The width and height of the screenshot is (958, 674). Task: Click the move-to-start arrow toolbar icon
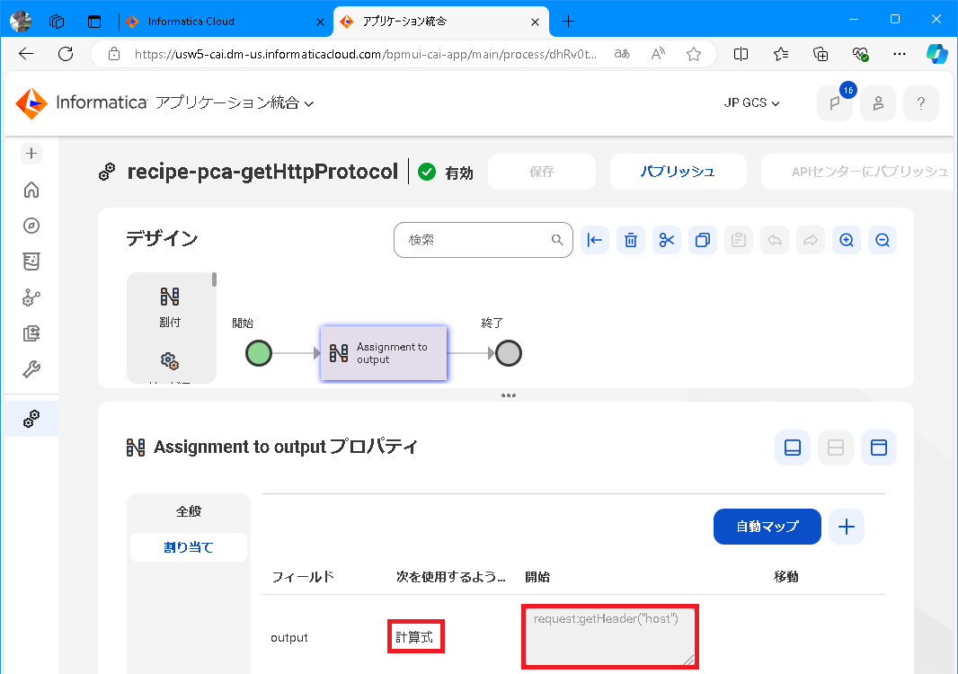click(x=594, y=240)
